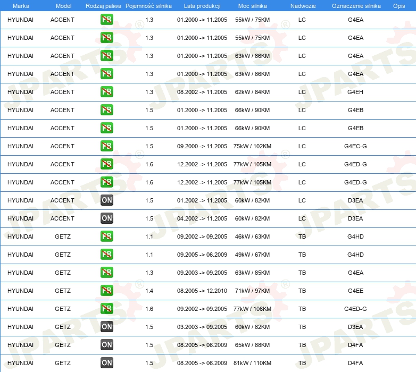Click the Marka column header
This screenshot has width=416, height=372.
coord(21,6)
